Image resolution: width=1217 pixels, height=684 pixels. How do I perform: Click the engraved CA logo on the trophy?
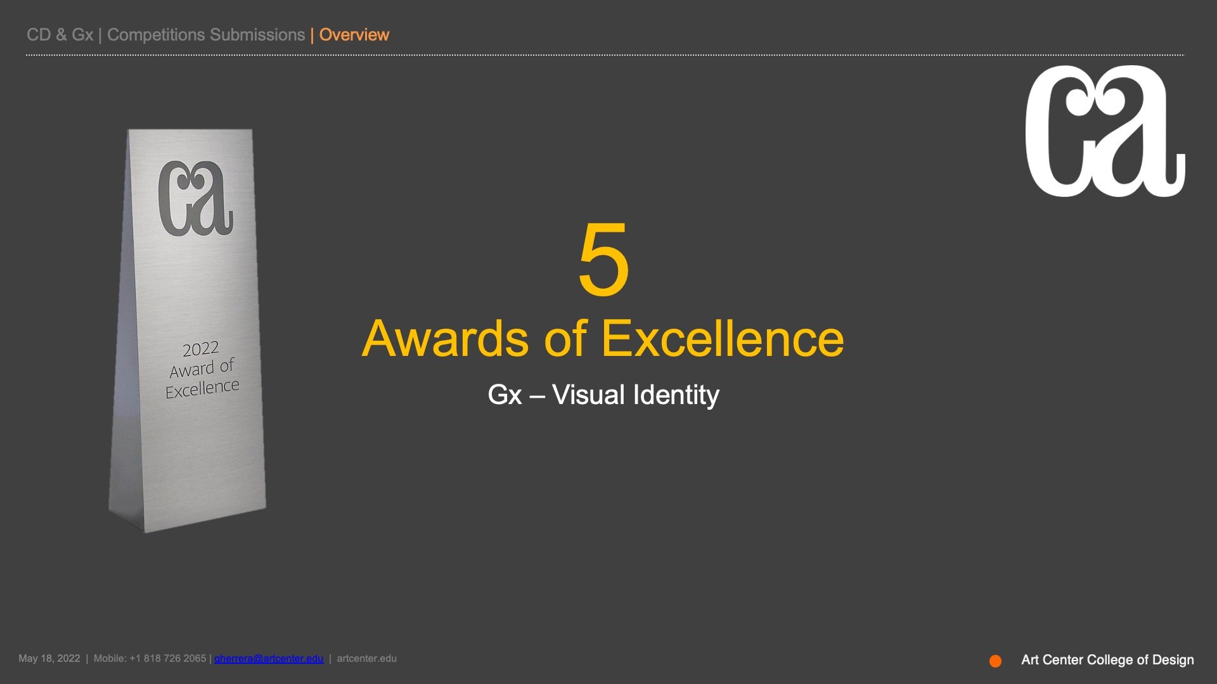[195, 198]
